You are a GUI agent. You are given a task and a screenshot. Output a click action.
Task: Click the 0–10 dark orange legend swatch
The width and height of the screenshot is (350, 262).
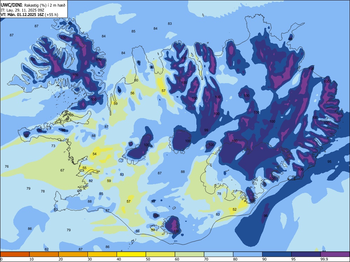point(15,254)
